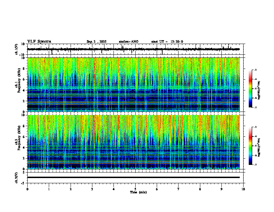Click time axis tick label "1"

pyautogui.click(x=49, y=189)
